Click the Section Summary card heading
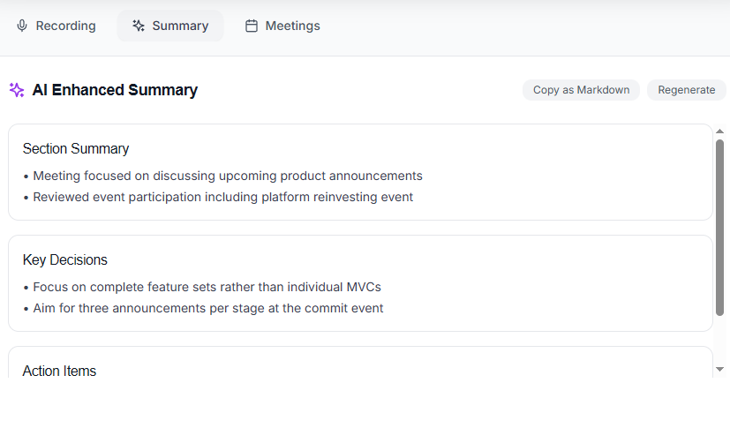 (76, 149)
